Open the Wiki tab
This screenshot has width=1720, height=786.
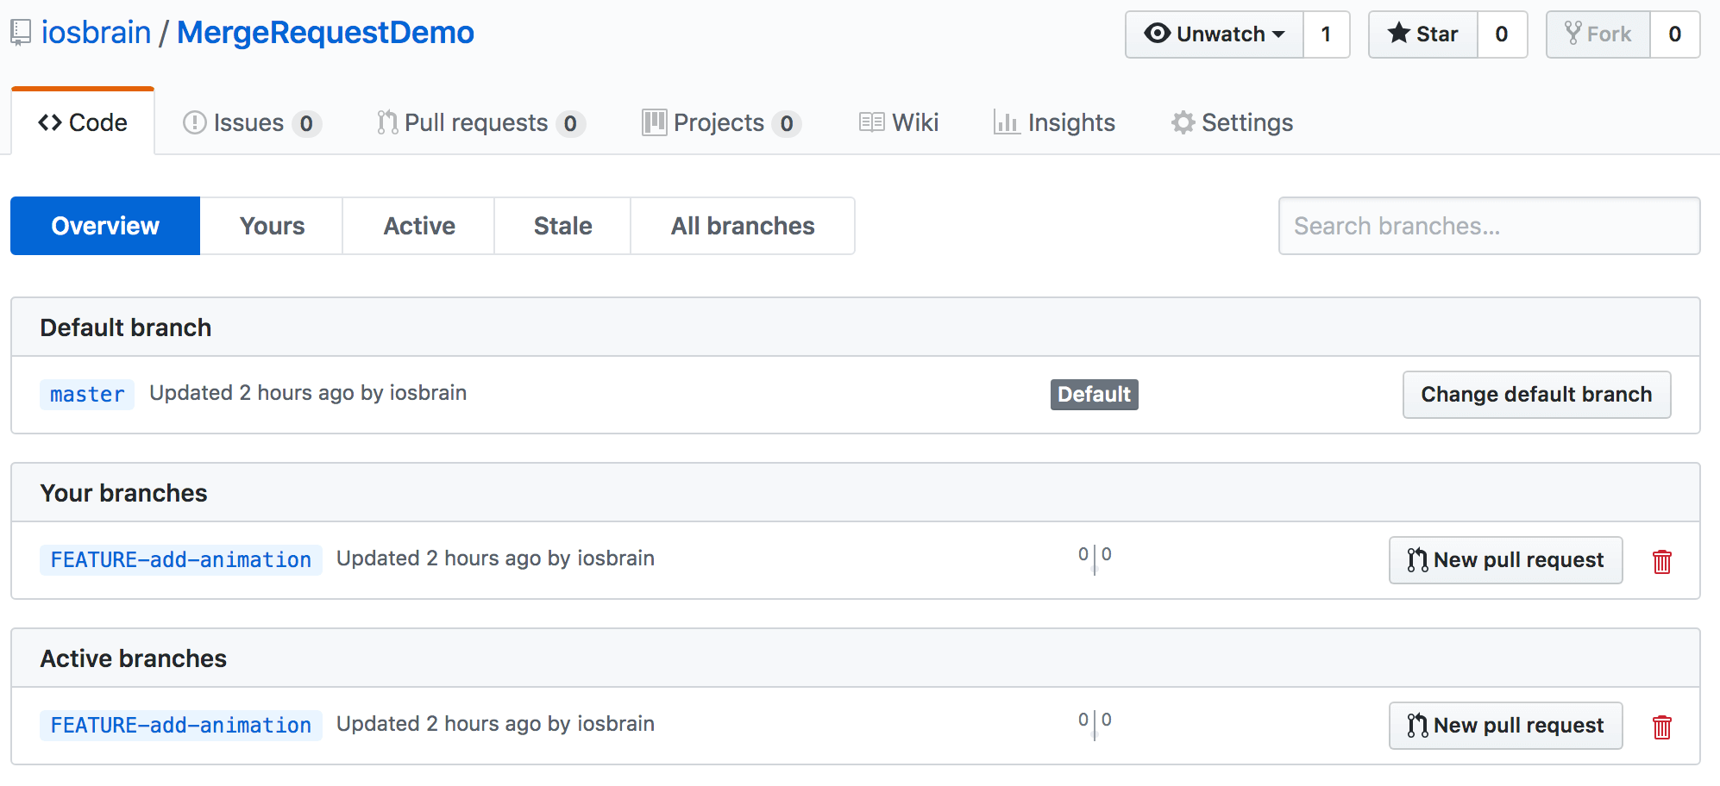[899, 123]
